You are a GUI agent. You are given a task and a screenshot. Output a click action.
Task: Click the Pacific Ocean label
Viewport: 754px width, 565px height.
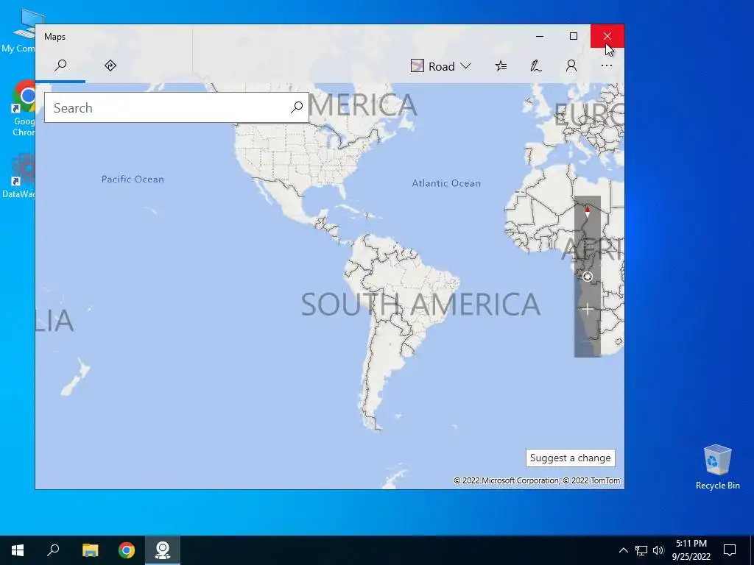point(133,180)
